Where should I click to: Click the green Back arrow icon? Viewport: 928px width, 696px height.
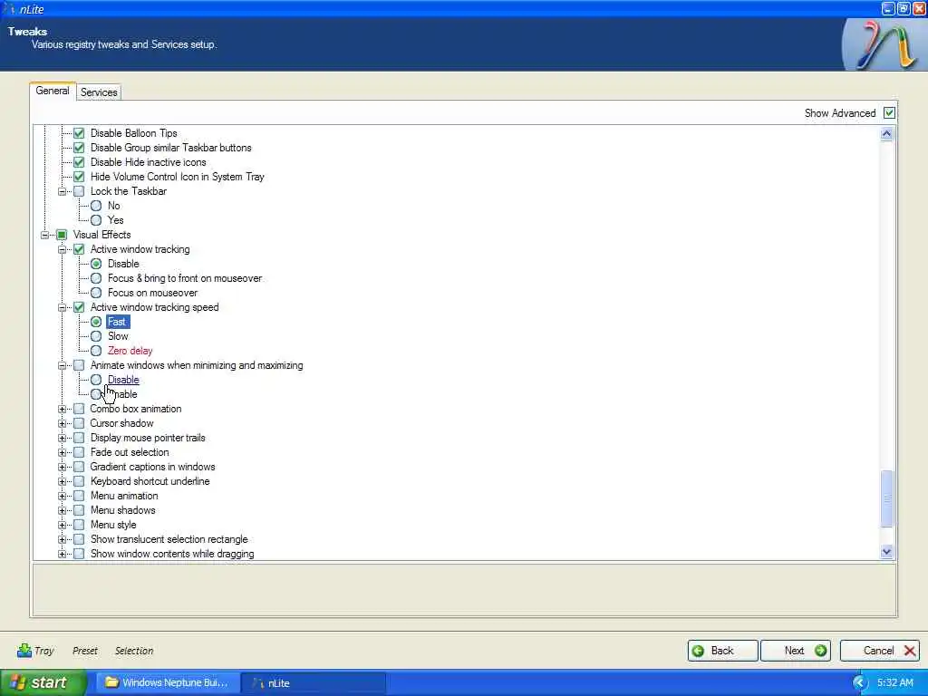click(x=699, y=651)
